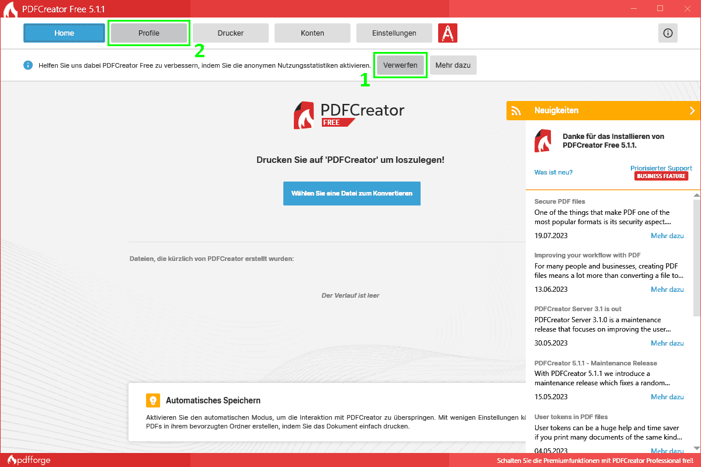
Task: Click the info circle icon button
Action: [668, 33]
